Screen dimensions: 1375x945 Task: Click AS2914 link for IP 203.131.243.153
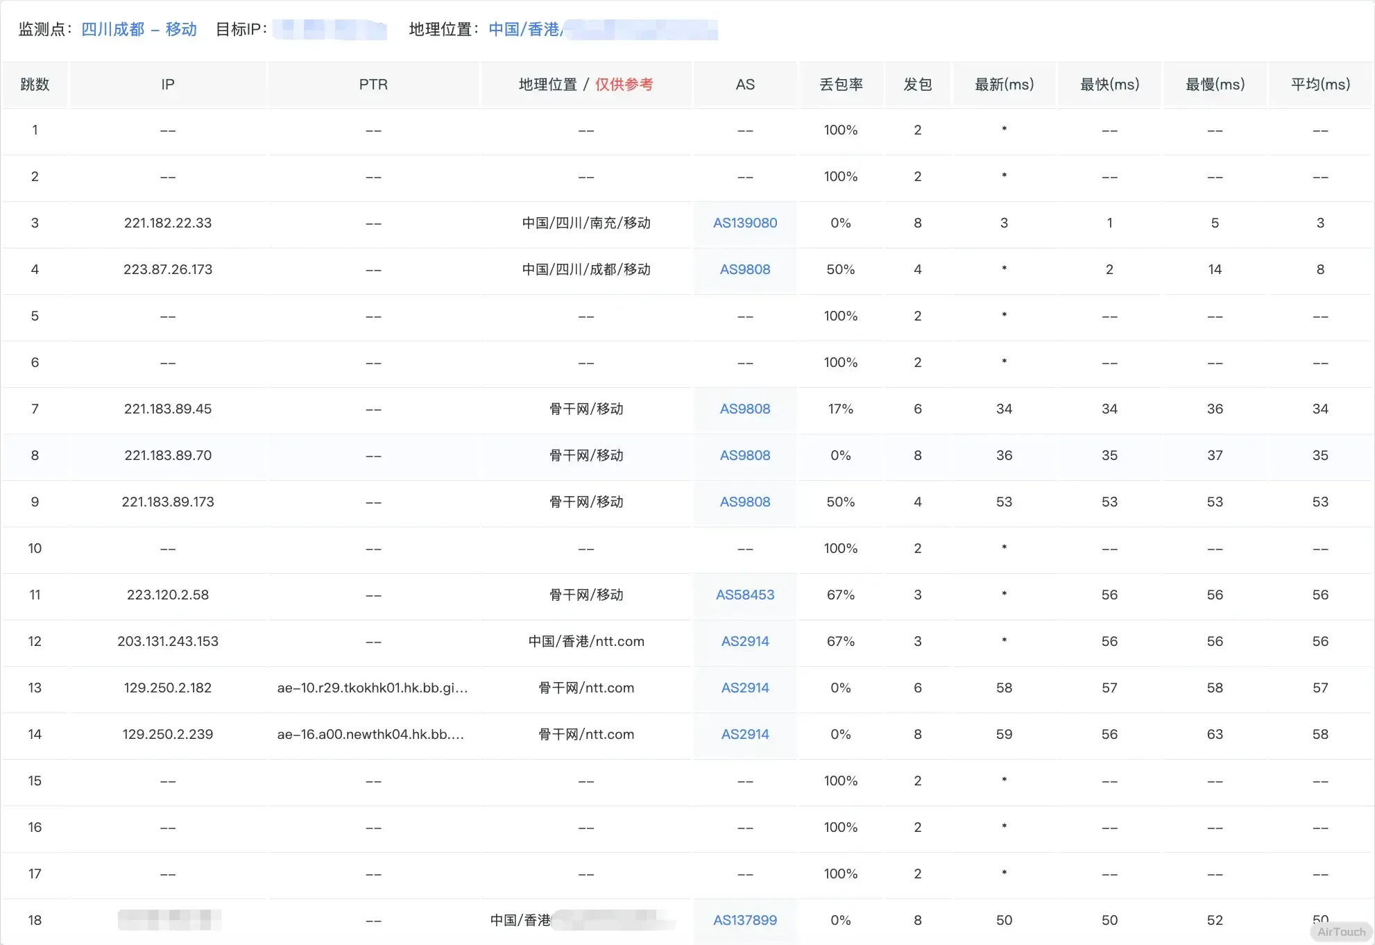click(x=744, y=641)
